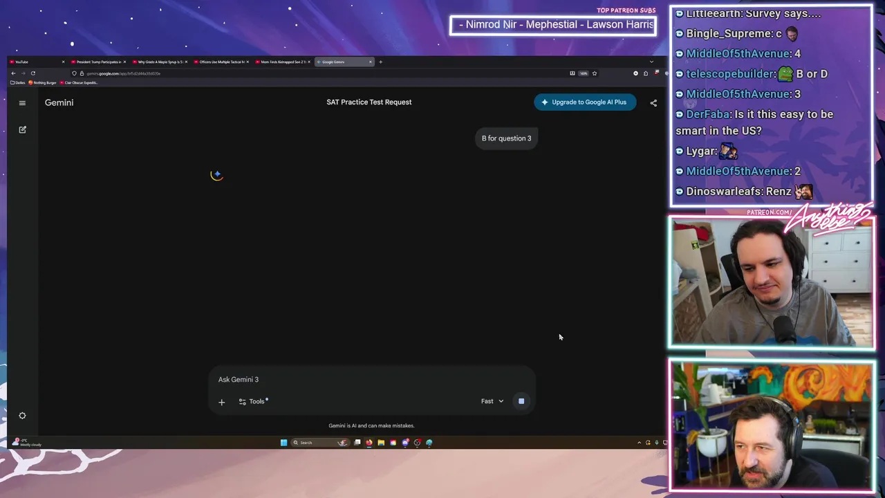885x498 pixels.
Task: Go back with the browser back arrow
Action: click(x=13, y=73)
